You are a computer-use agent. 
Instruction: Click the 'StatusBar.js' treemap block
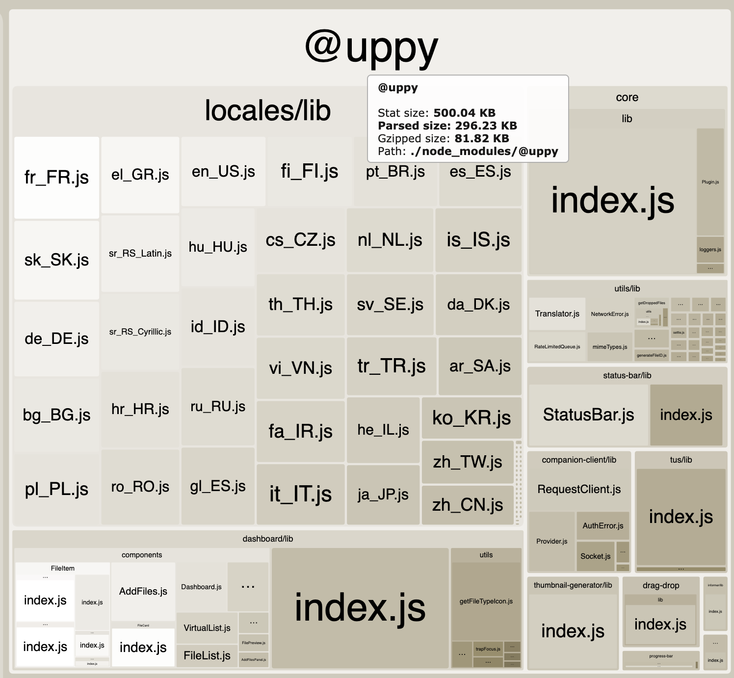(x=588, y=415)
